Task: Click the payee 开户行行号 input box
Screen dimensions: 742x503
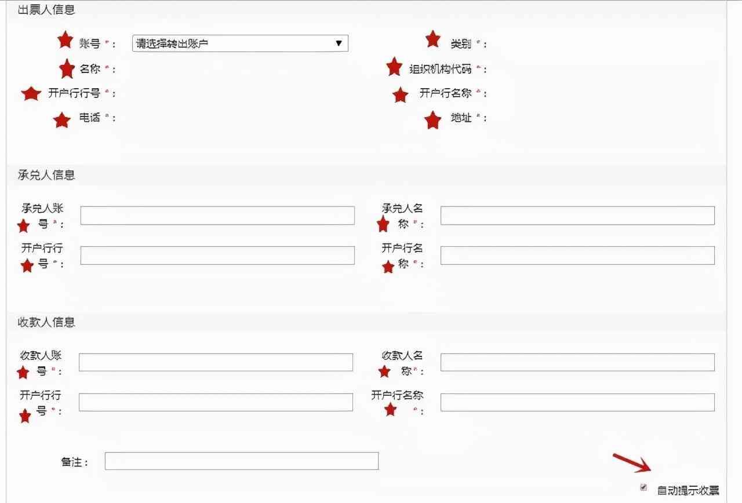Action: tap(216, 402)
